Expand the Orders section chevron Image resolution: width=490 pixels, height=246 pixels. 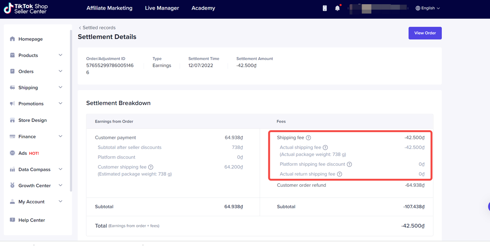click(x=60, y=71)
